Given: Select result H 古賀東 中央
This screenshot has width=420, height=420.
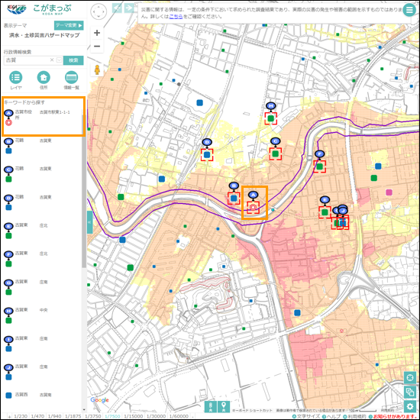Looking at the screenshot, I should (x=42, y=315).
